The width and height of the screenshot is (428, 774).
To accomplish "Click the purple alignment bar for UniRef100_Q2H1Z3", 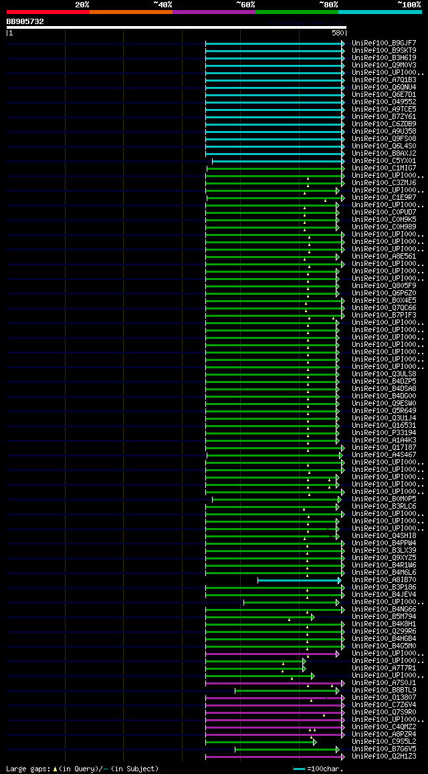I will tap(275, 757).
